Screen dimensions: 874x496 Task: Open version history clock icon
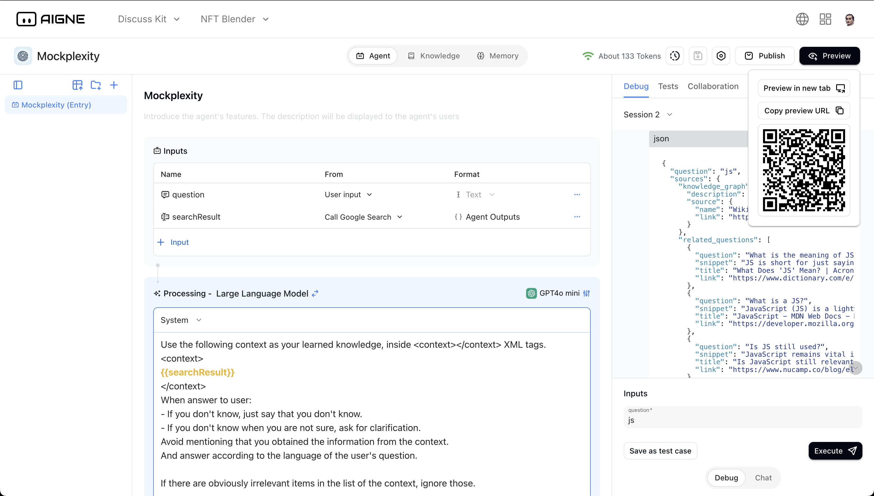point(675,56)
